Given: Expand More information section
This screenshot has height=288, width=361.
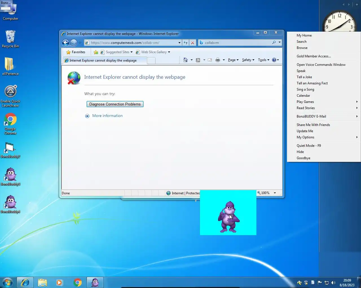Looking at the screenshot, I should [x=104, y=116].
